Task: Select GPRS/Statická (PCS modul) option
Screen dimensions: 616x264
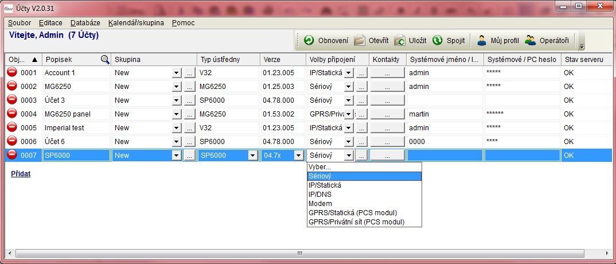Action: (352, 213)
